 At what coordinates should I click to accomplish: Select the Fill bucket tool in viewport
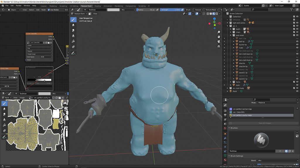(x=73, y=41)
